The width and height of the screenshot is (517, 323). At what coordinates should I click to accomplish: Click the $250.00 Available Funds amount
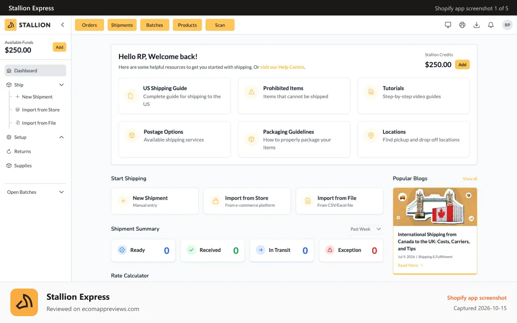pyautogui.click(x=18, y=50)
